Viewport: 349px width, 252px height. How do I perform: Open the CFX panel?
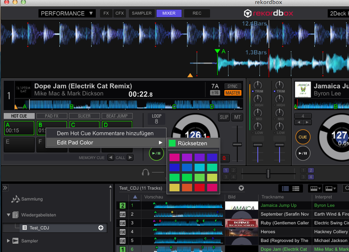120,13
